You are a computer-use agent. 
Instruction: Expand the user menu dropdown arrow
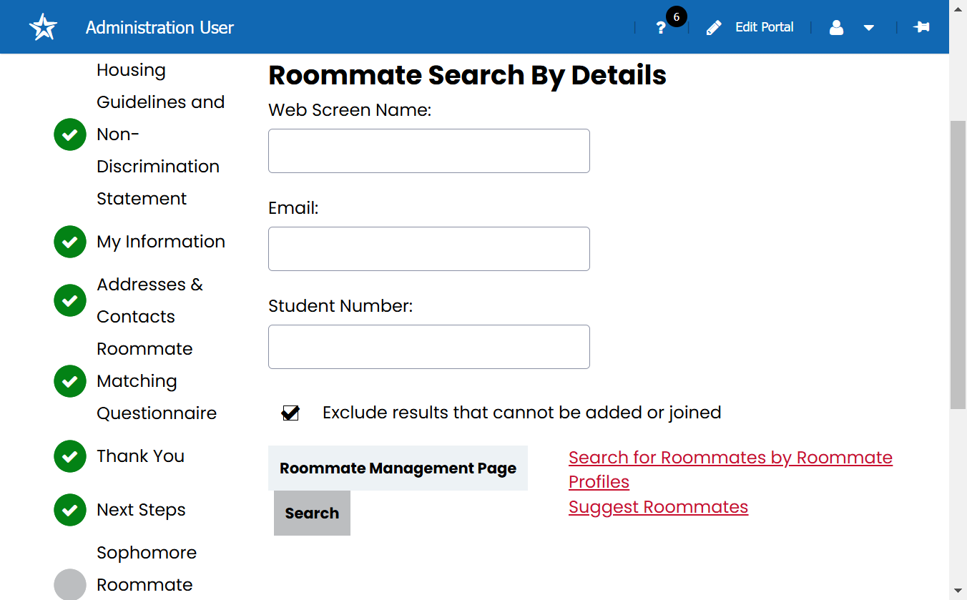point(869,28)
